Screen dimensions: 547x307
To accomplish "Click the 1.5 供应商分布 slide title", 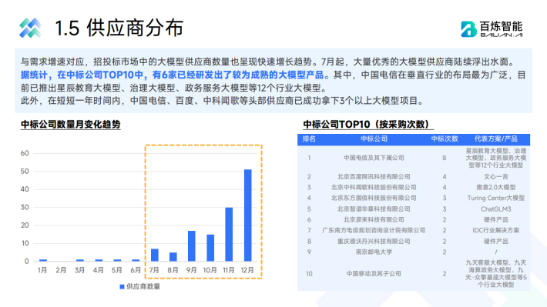I will click(x=119, y=28).
